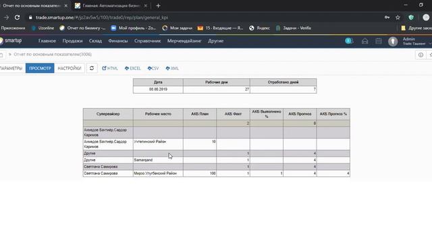Open the Финансы menu

118,40
